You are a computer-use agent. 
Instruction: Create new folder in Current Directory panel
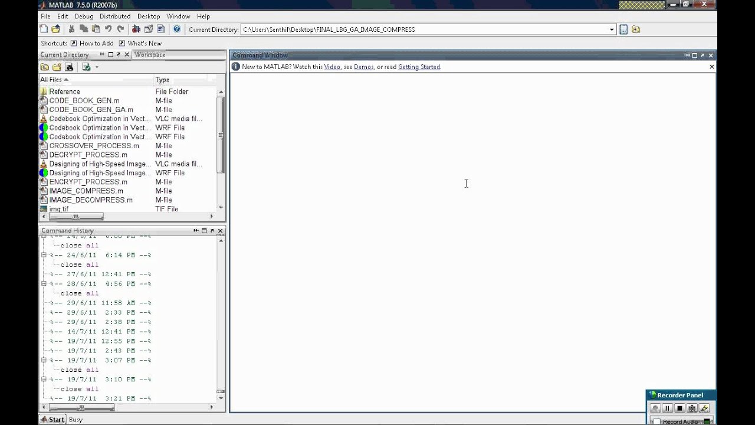[57, 67]
